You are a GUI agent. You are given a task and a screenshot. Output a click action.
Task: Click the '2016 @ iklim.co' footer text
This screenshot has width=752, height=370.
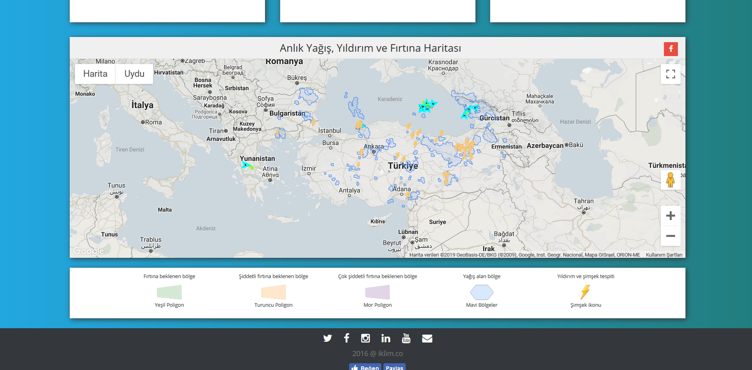click(377, 353)
